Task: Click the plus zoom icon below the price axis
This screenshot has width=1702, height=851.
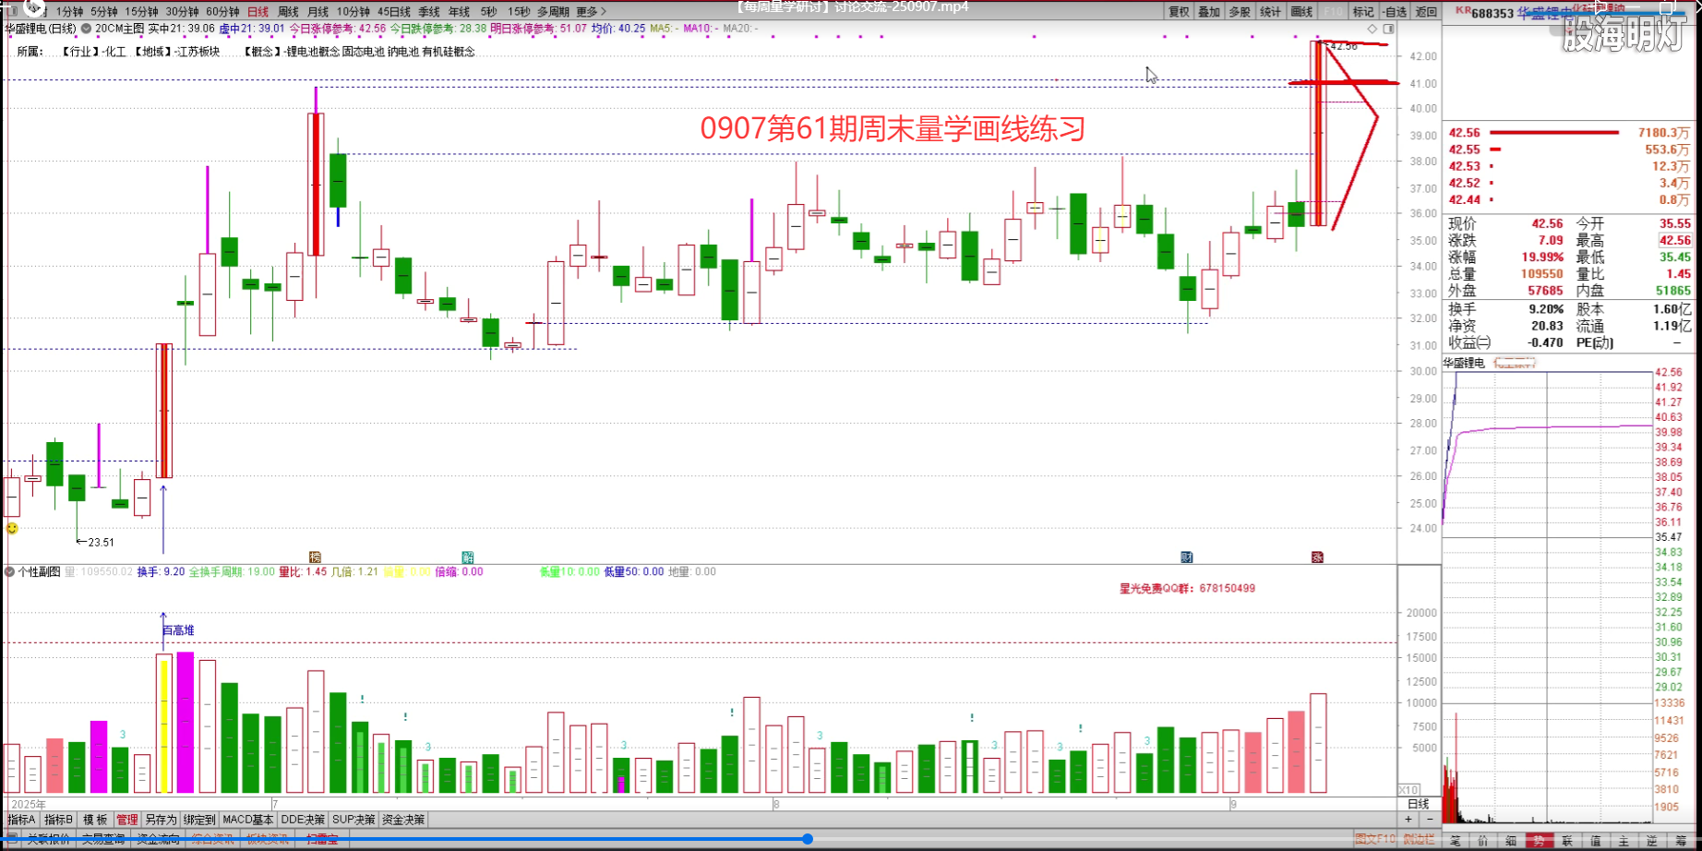Action: tap(1408, 820)
